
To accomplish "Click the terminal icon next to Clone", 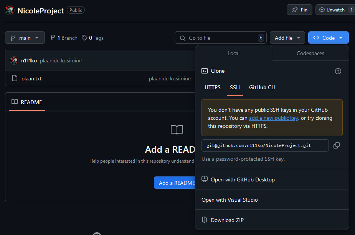I will [x=205, y=71].
